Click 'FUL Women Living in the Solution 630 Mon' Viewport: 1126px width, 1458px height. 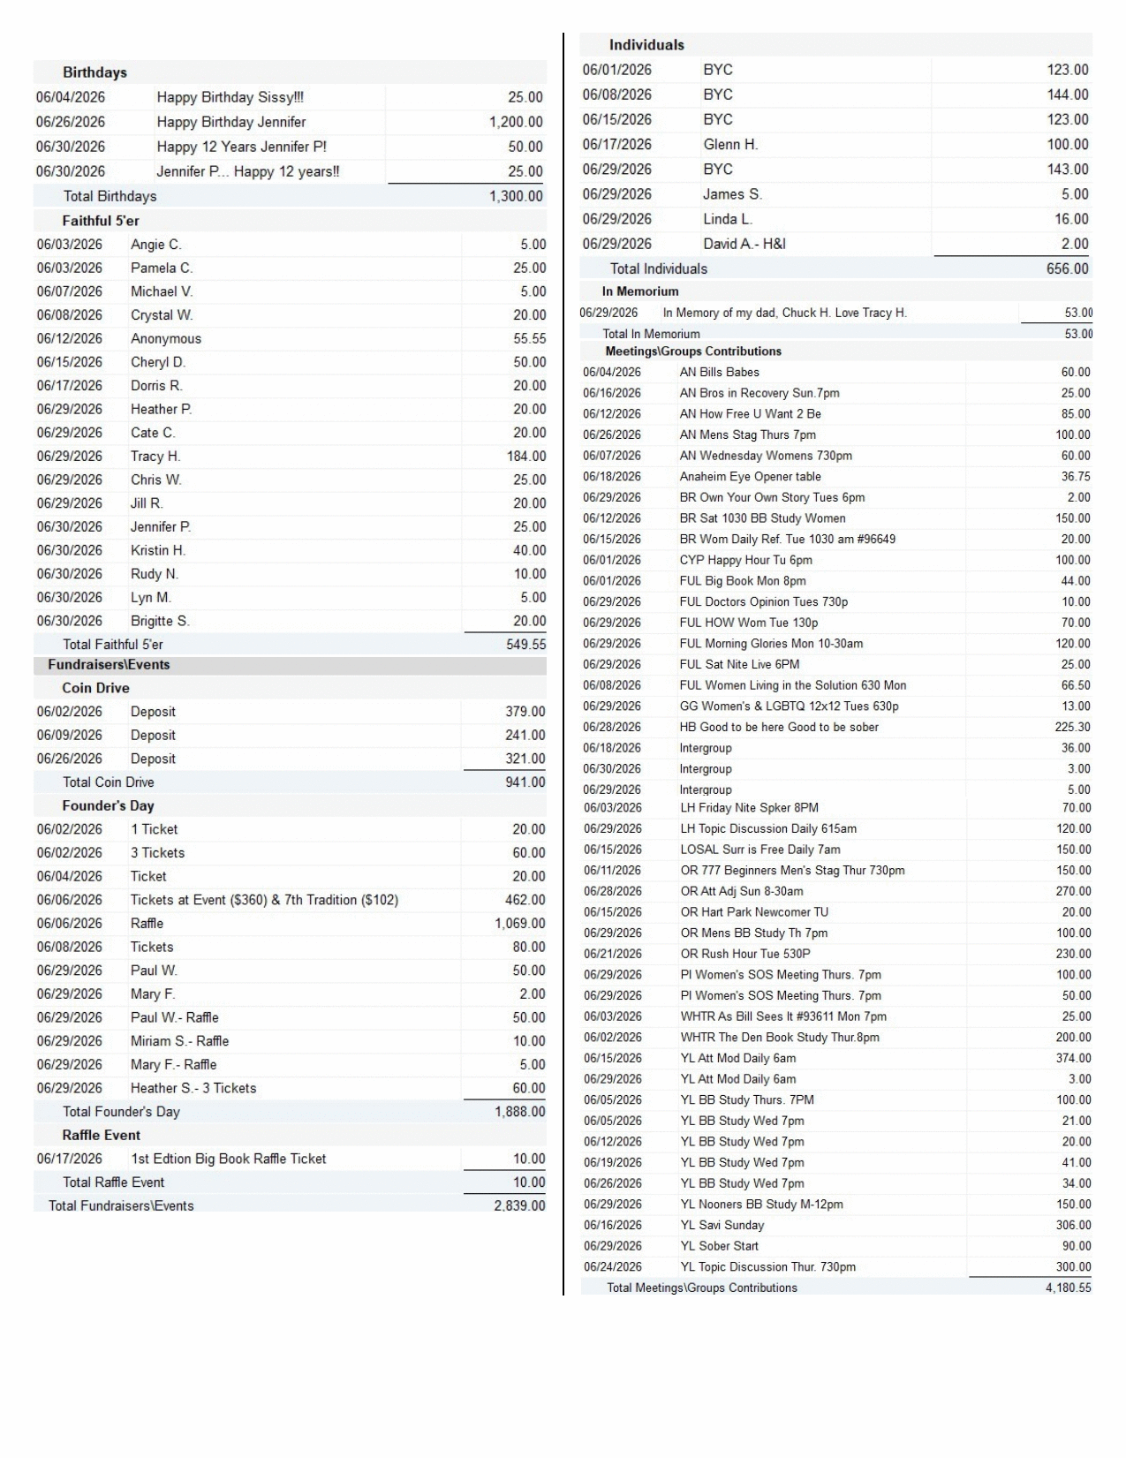(x=793, y=685)
